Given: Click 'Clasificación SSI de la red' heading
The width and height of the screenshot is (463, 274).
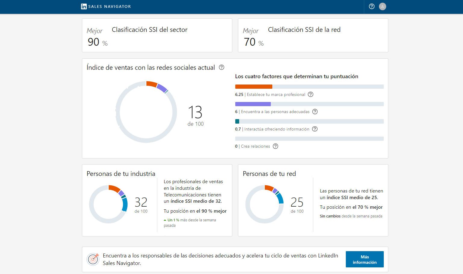Looking at the screenshot, I should point(304,29).
